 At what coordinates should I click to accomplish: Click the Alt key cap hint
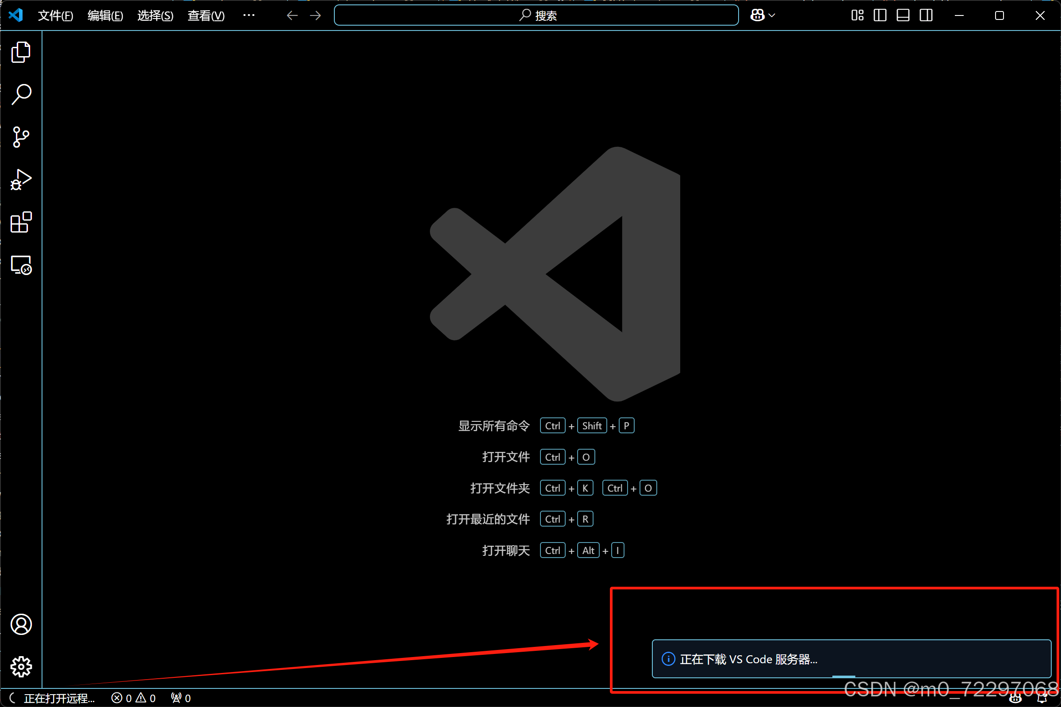pyautogui.click(x=588, y=550)
